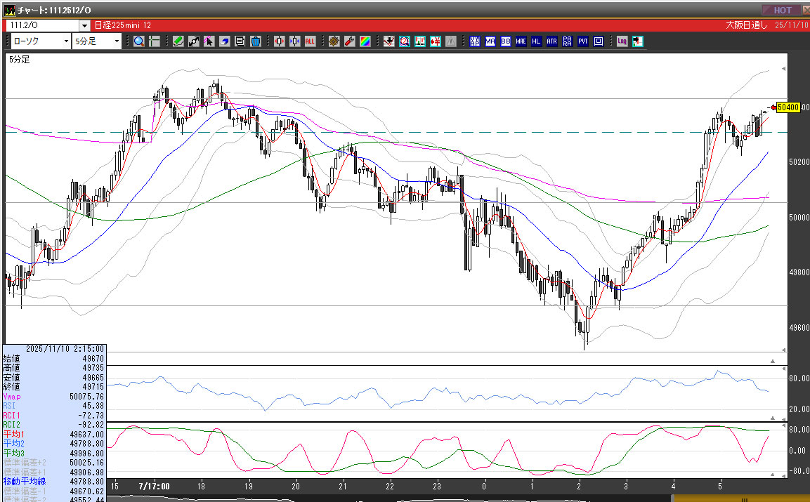
Task: Select the diagonal trend line tool
Action: (194, 41)
